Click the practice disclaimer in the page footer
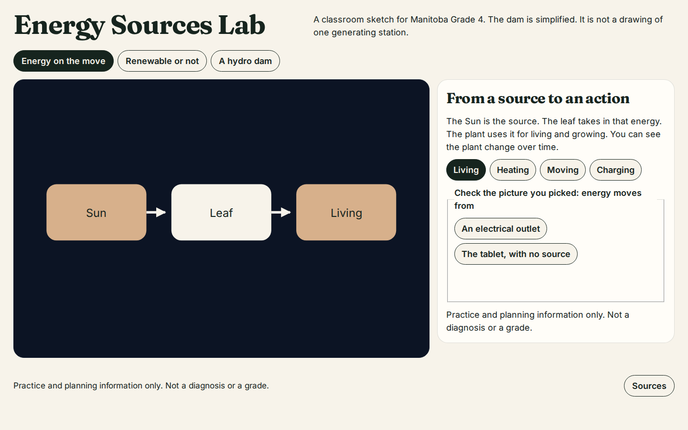The width and height of the screenshot is (688, 430). coord(141,386)
